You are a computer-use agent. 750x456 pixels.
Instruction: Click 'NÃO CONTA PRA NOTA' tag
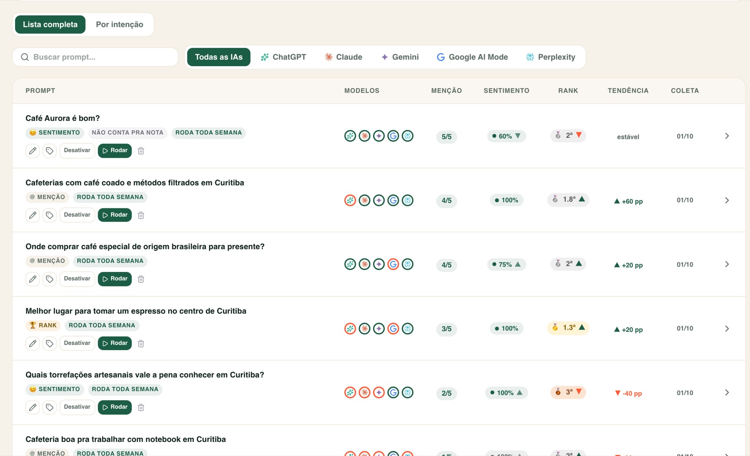[127, 133]
